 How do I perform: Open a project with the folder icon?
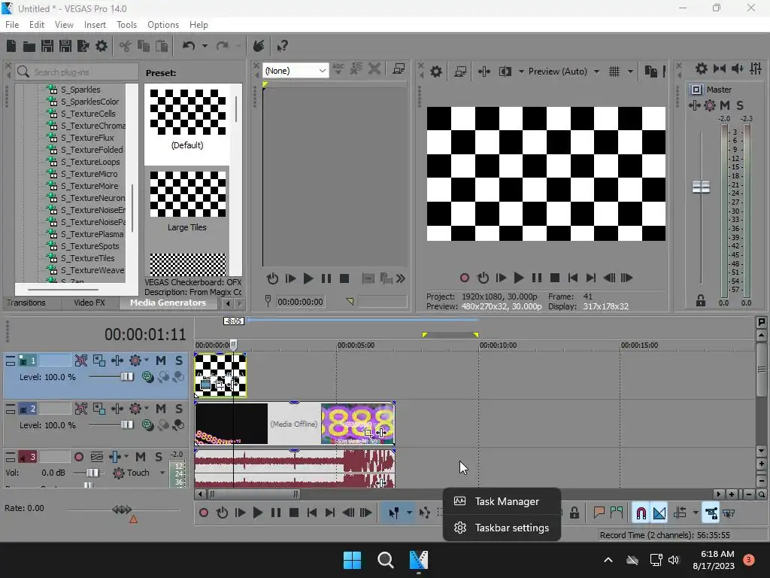tap(29, 46)
